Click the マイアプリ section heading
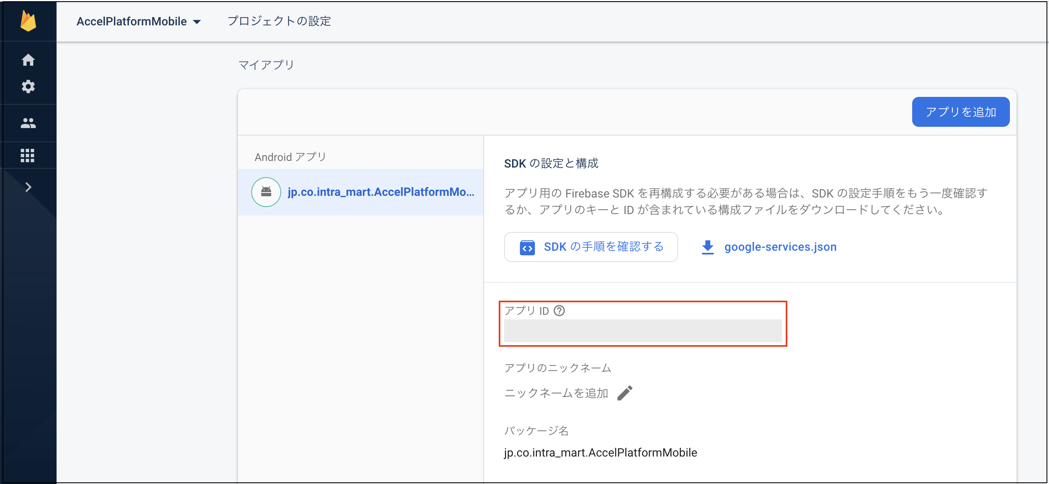This screenshot has width=1049, height=484. [266, 65]
